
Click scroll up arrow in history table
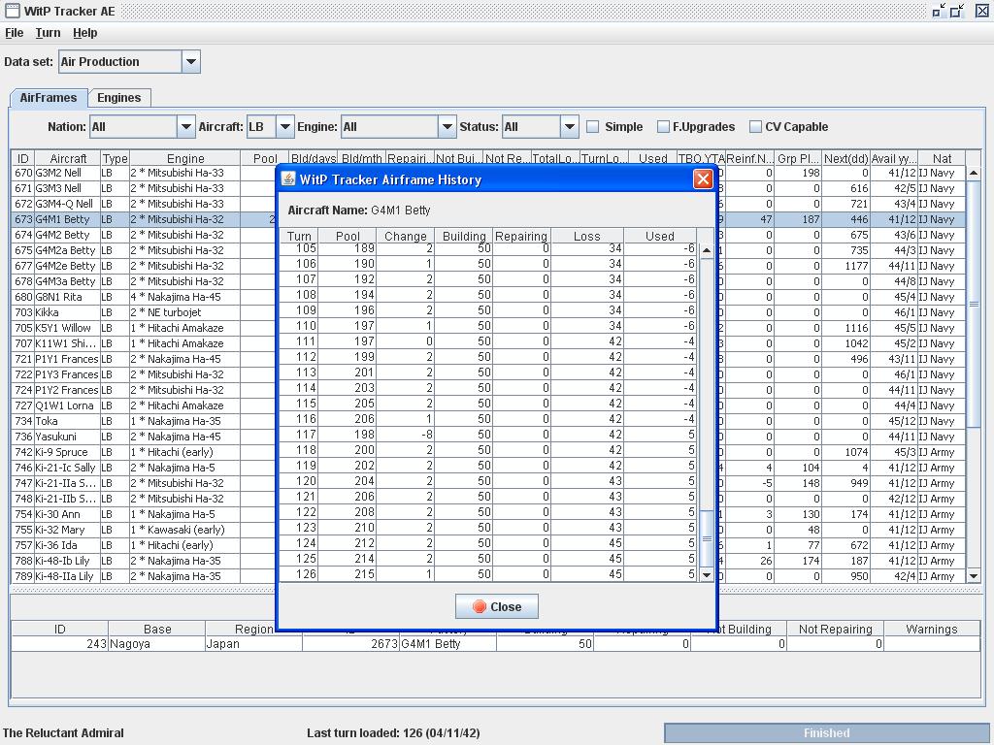707,251
